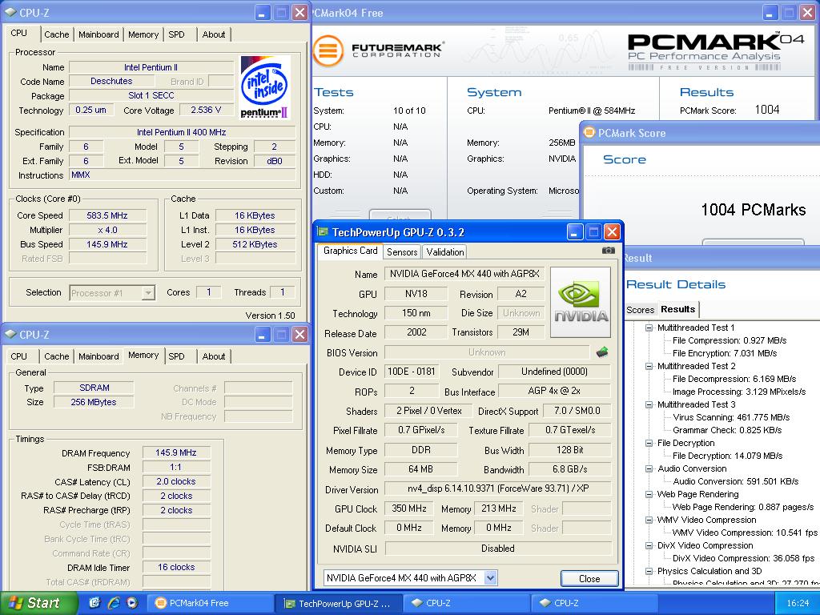The height and width of the screenshot is (615, 820).
Task: Click Memory Size 64 MB field in GPU-Z
Action: pos(420,469)
